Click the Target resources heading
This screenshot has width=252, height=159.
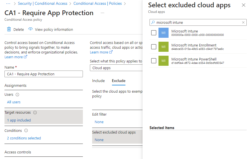click(x=18, y=113)
